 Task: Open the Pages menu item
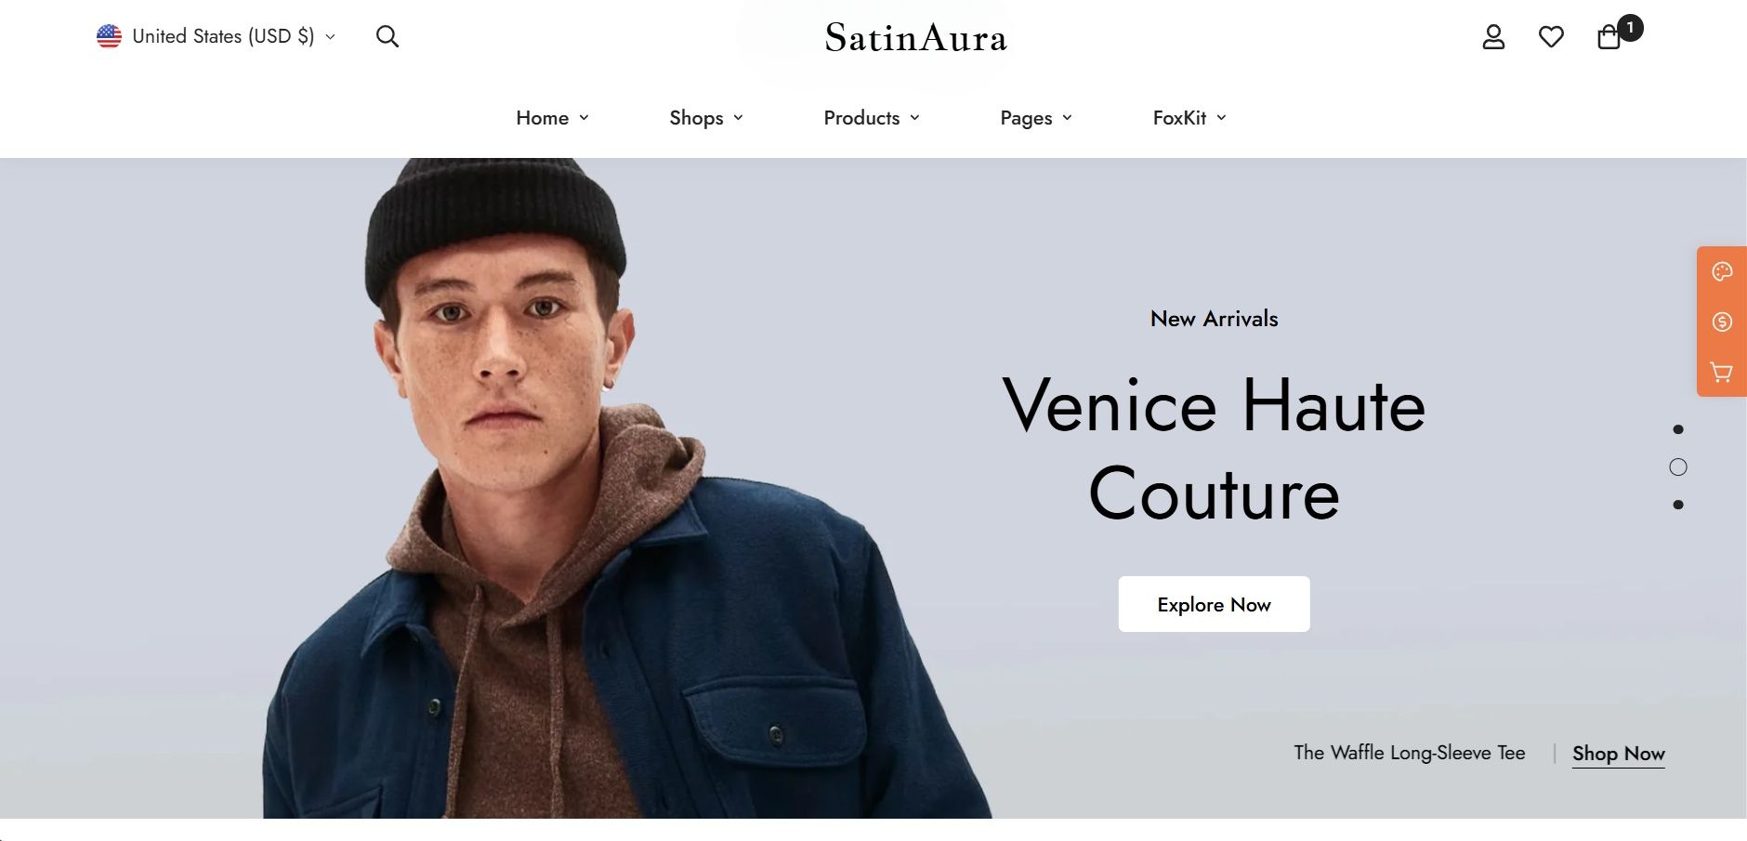(1036, 118)
